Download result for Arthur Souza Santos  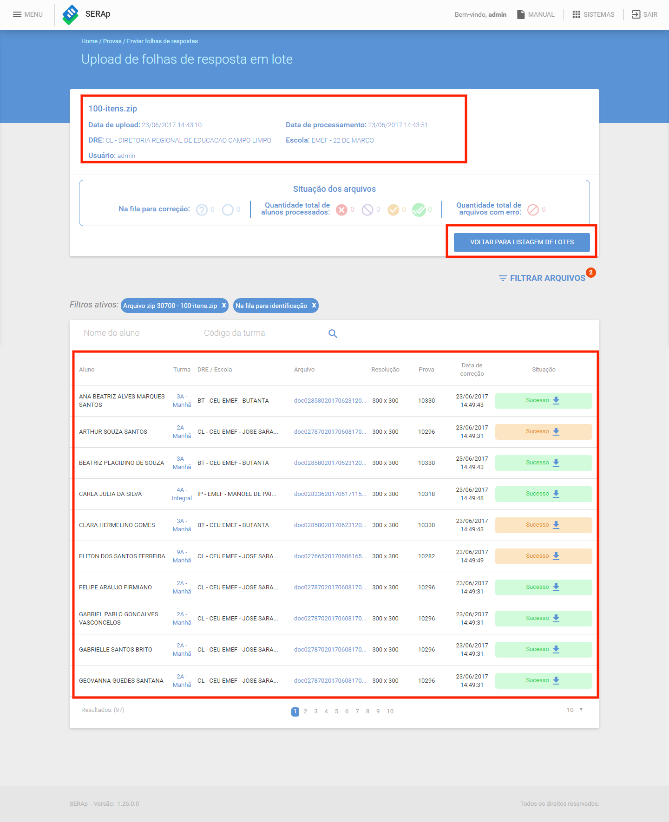[556, 432]
